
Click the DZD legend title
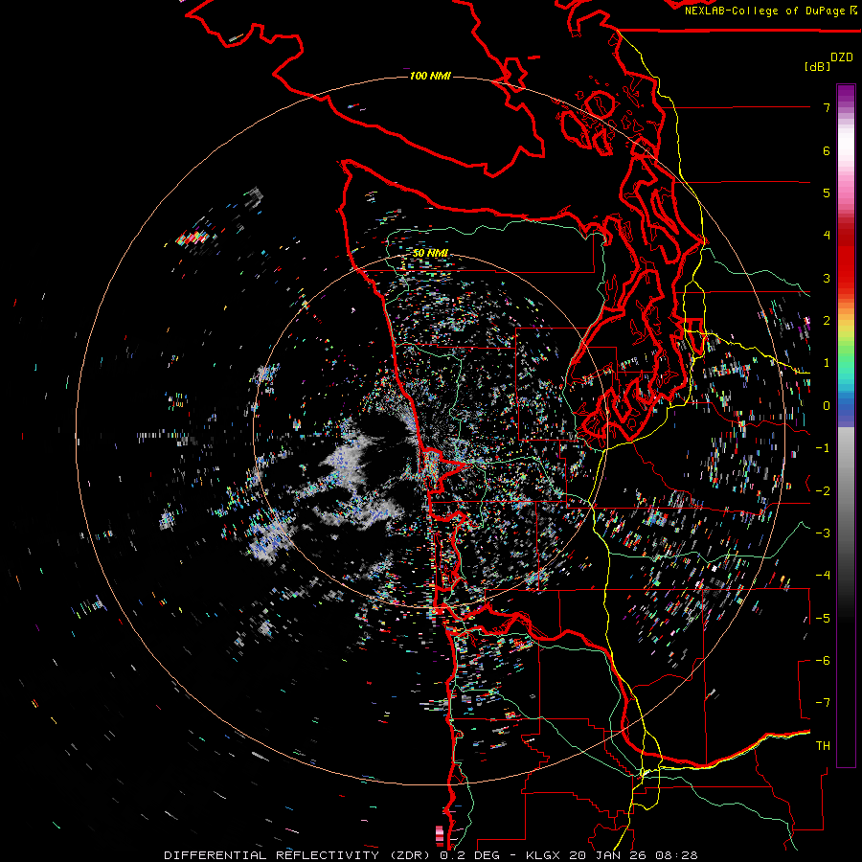click(842, 57)
